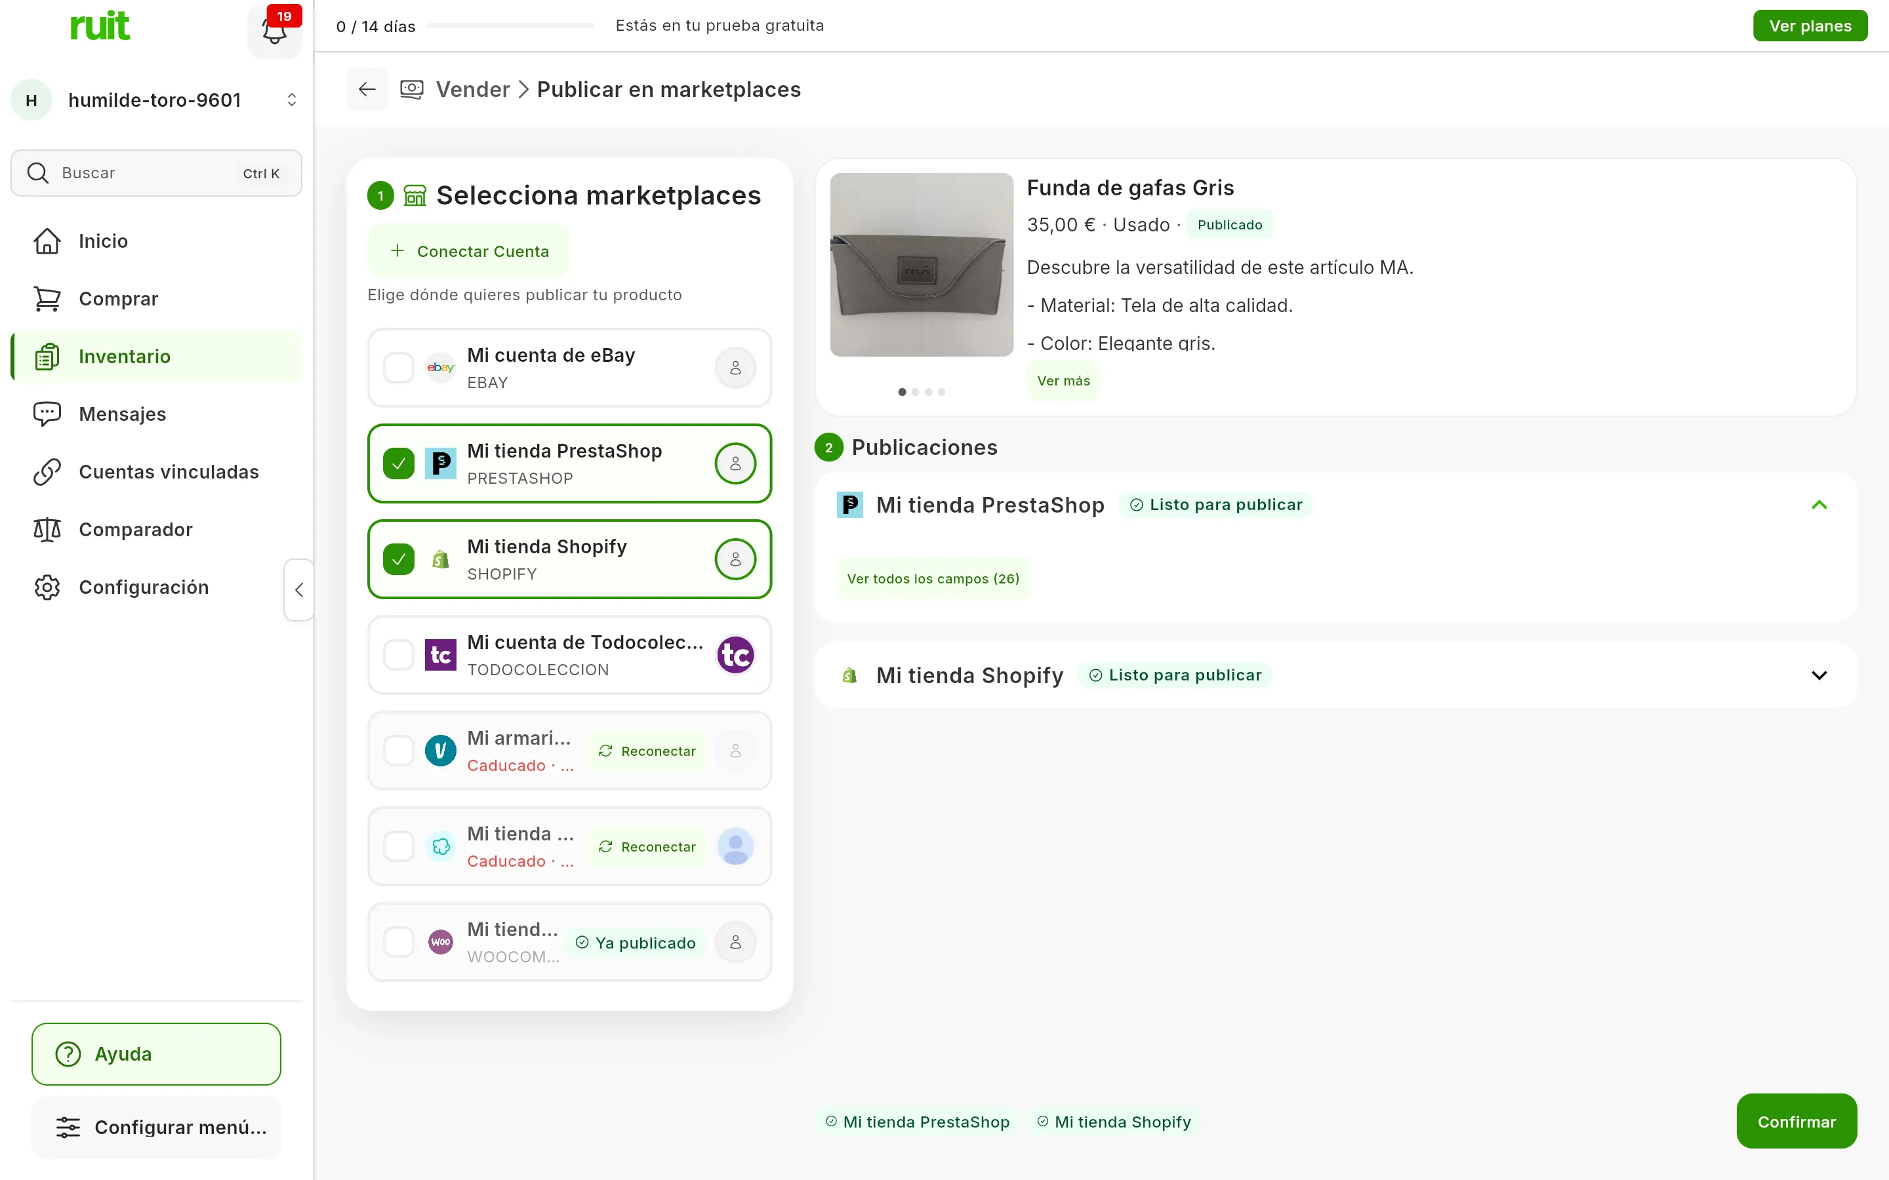The height and width of the screenshot is (1180, 1889).
Task: Go to Mensajes in the sidebar
Action: (x=156, y=414)
